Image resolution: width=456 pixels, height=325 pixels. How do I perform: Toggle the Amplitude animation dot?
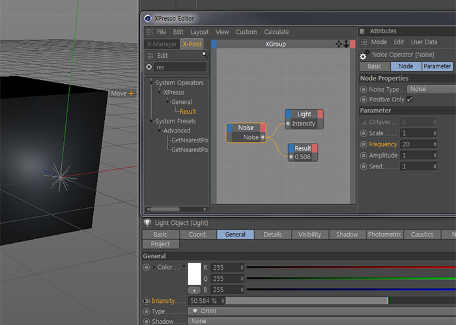click(x=363, y=155)
